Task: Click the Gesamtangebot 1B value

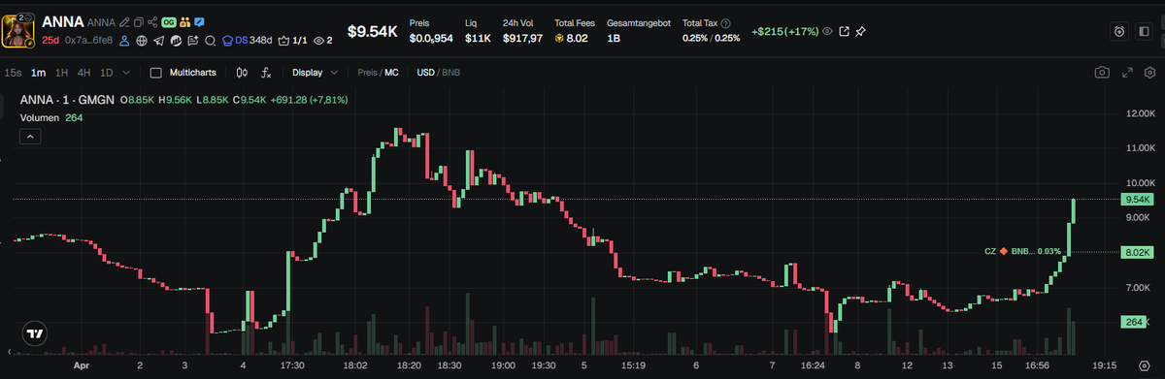Action: coord(614,39)
